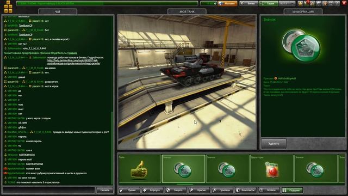Open the Комплекты kits category

pyautogui.click(x=245, y=190)
